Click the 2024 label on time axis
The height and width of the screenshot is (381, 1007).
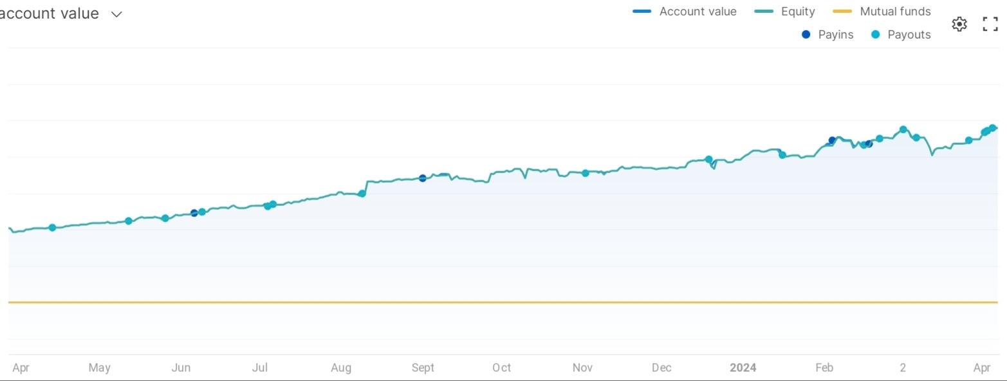click(x=743, y=368)
